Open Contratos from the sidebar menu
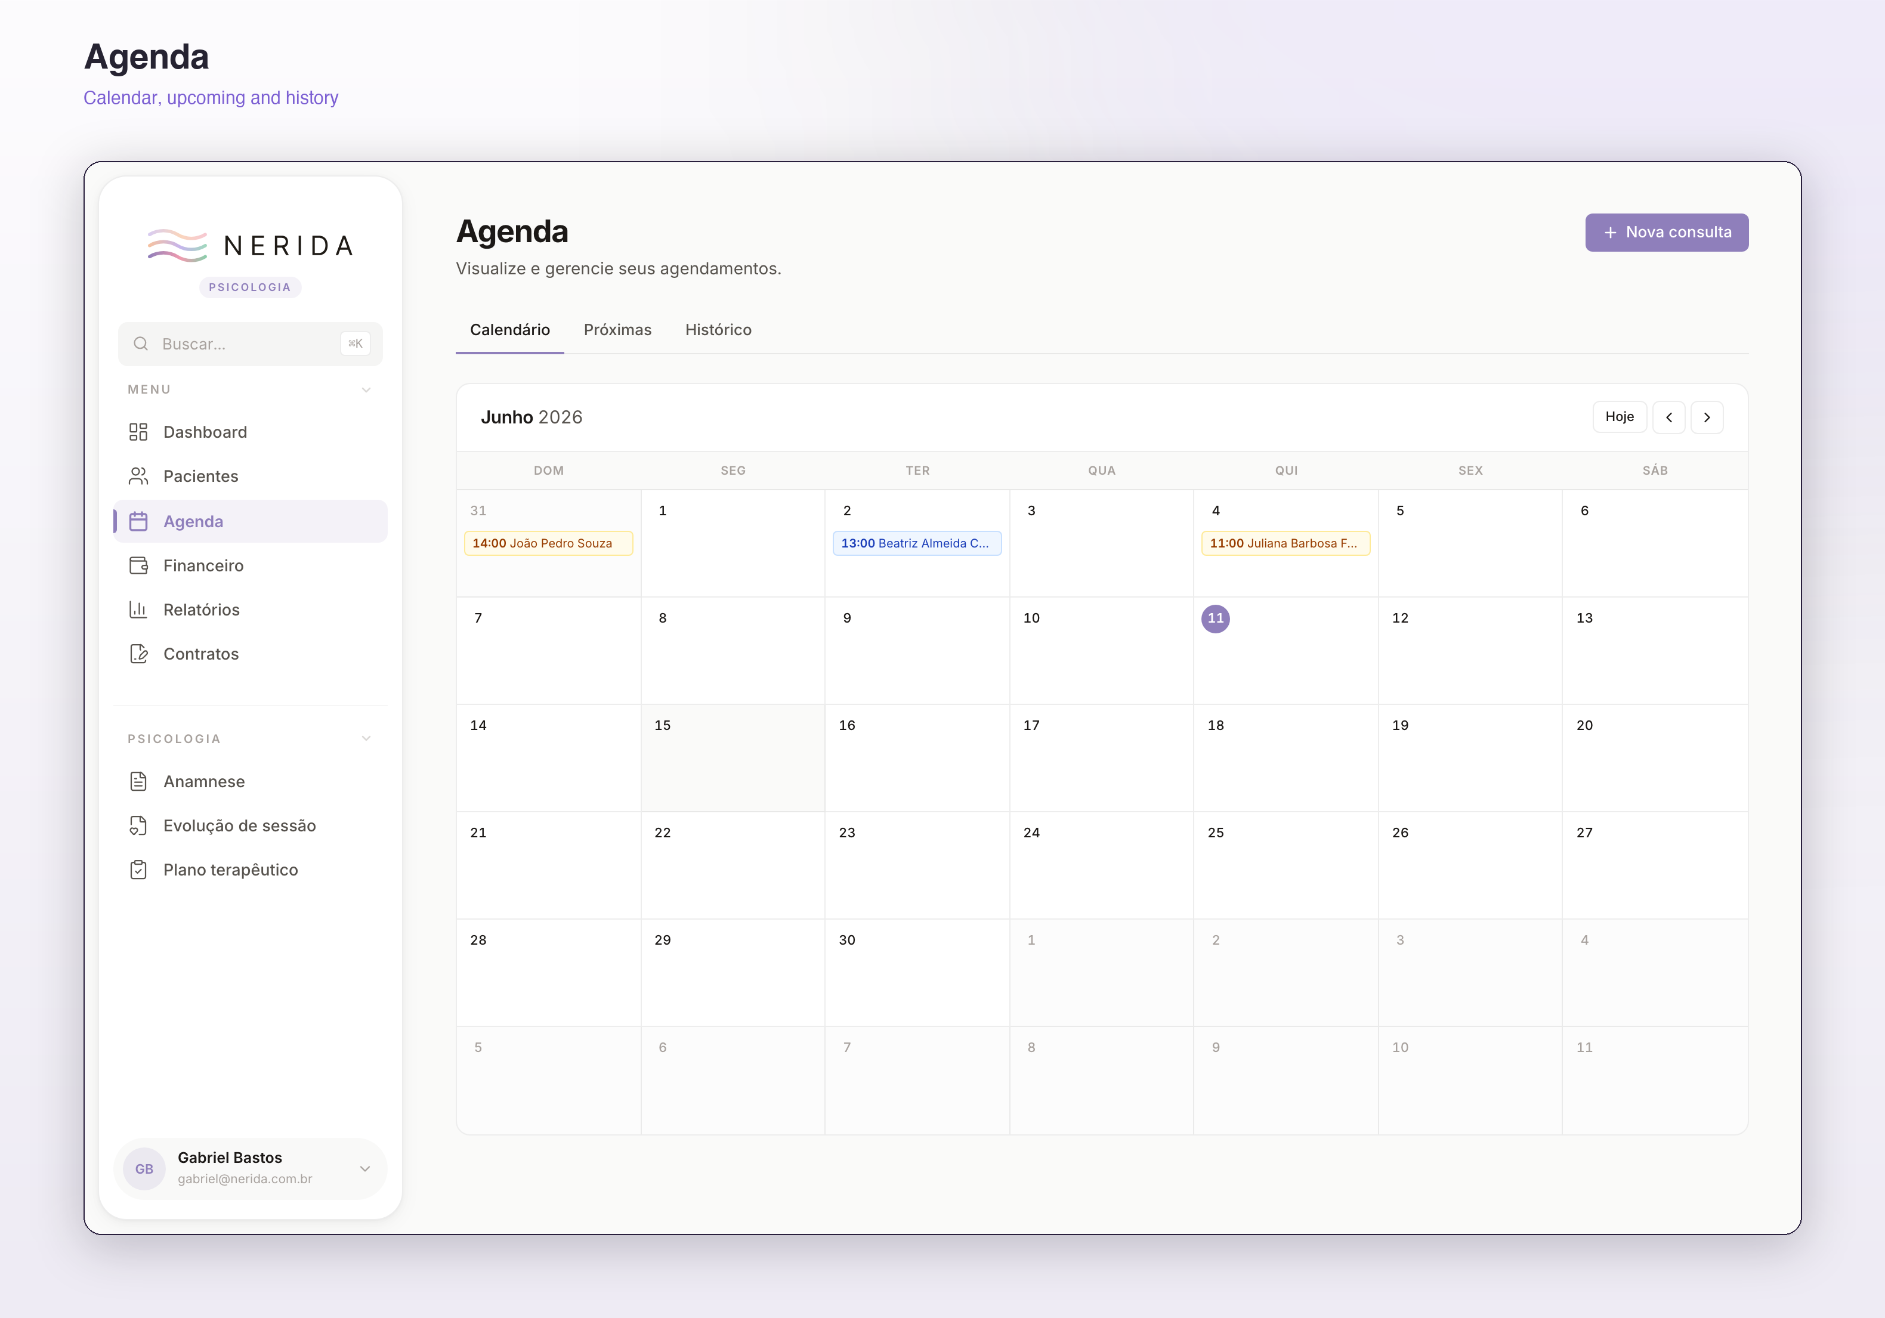 click(x=251, y=654)
